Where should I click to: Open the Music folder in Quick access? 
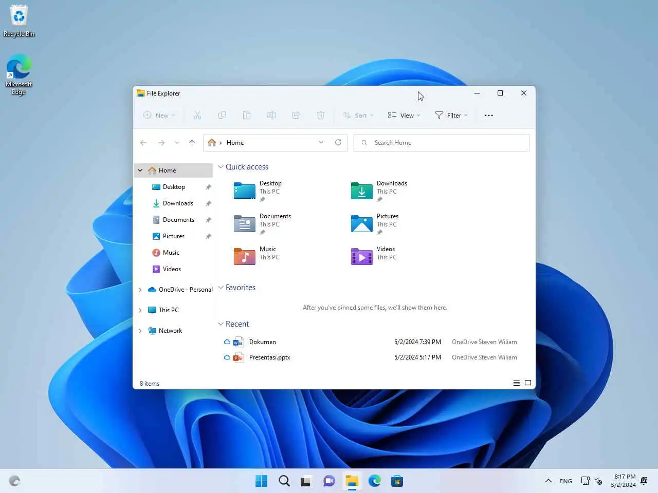pyautogui.click(x=257, y=256)
